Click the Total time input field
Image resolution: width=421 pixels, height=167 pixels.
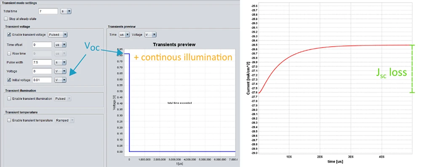pyautogui.click(x=48, y=11)
